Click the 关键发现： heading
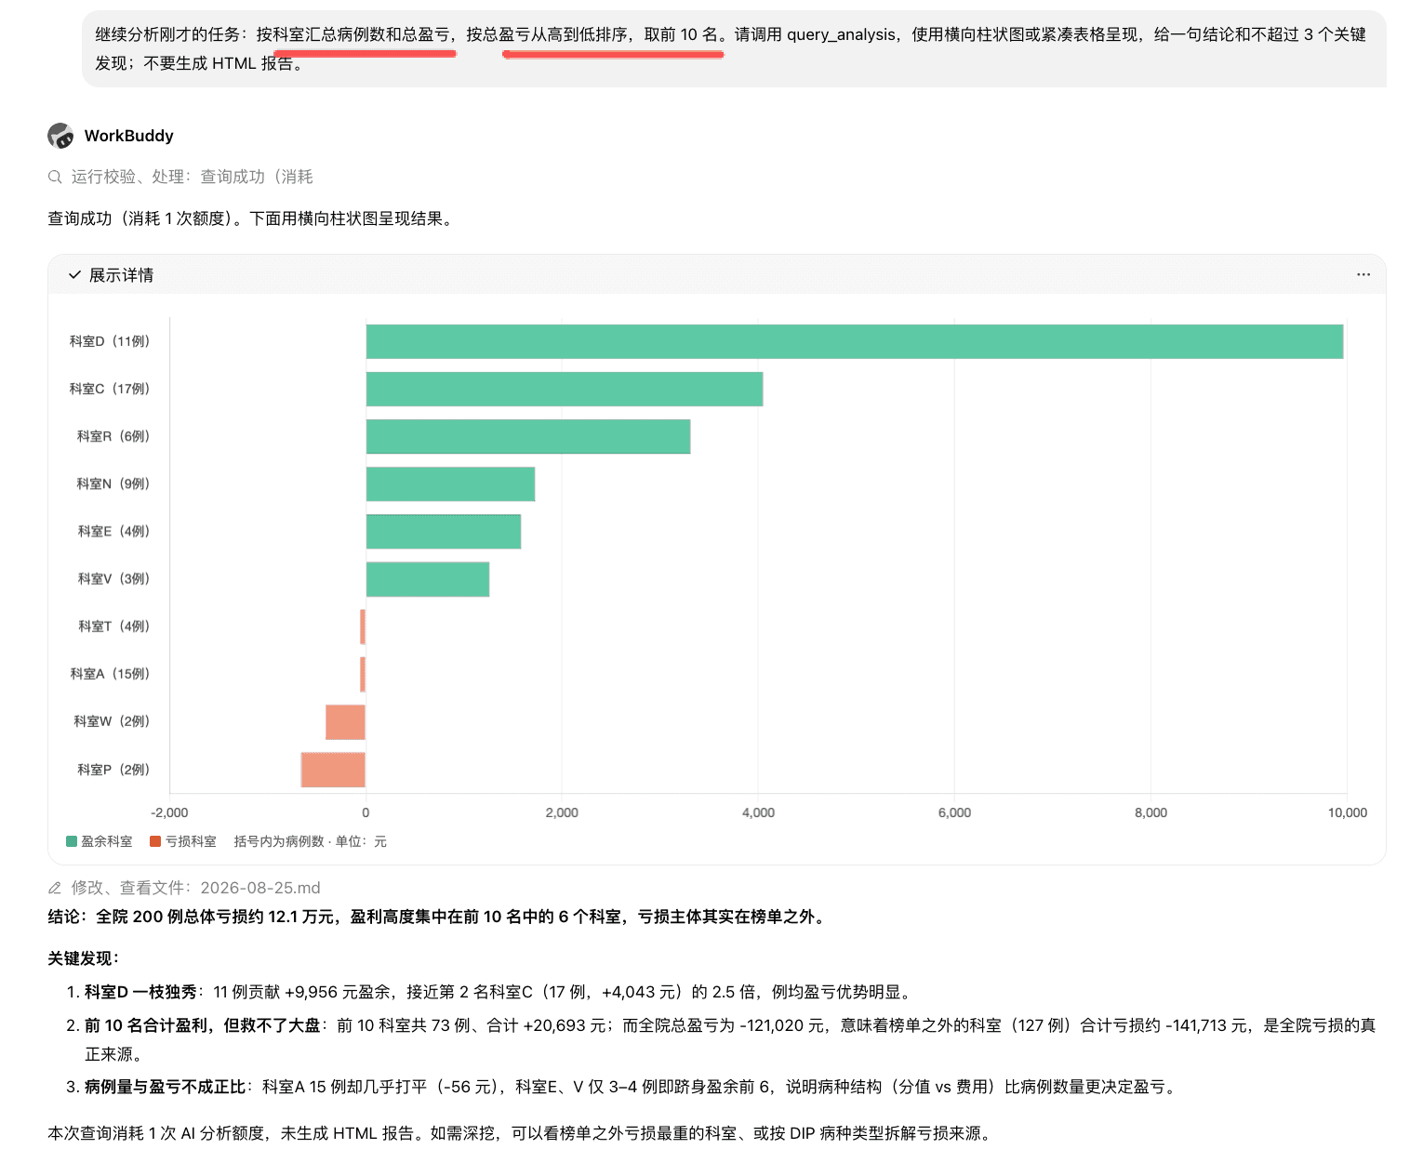This screenshot has width=1423, height=1149. [x=84, y=958]
